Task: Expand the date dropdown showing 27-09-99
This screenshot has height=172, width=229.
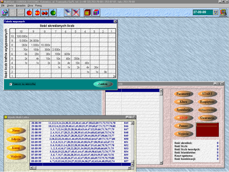Action: 215,12
